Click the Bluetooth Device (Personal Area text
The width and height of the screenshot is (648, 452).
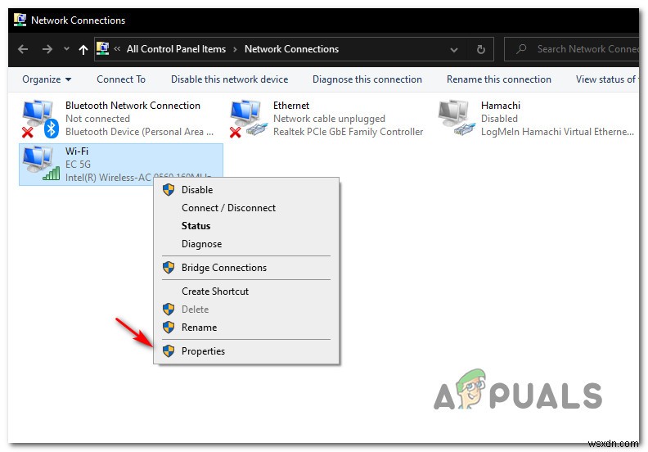coord(139,132)
